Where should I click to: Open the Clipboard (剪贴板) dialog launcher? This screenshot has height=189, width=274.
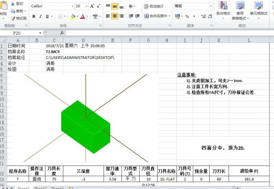point(26,26)
